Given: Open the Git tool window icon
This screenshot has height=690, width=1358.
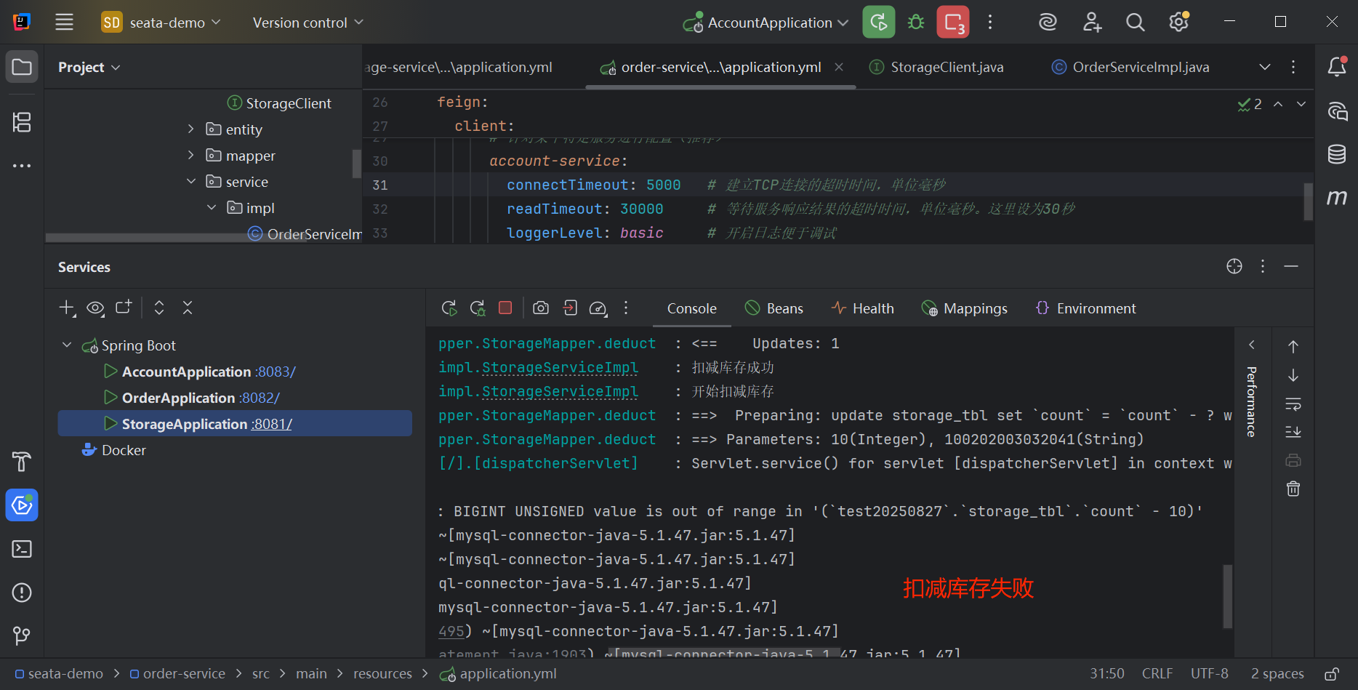Looking at the screenshot, I should pyautogui.click(x=22, y=636).
